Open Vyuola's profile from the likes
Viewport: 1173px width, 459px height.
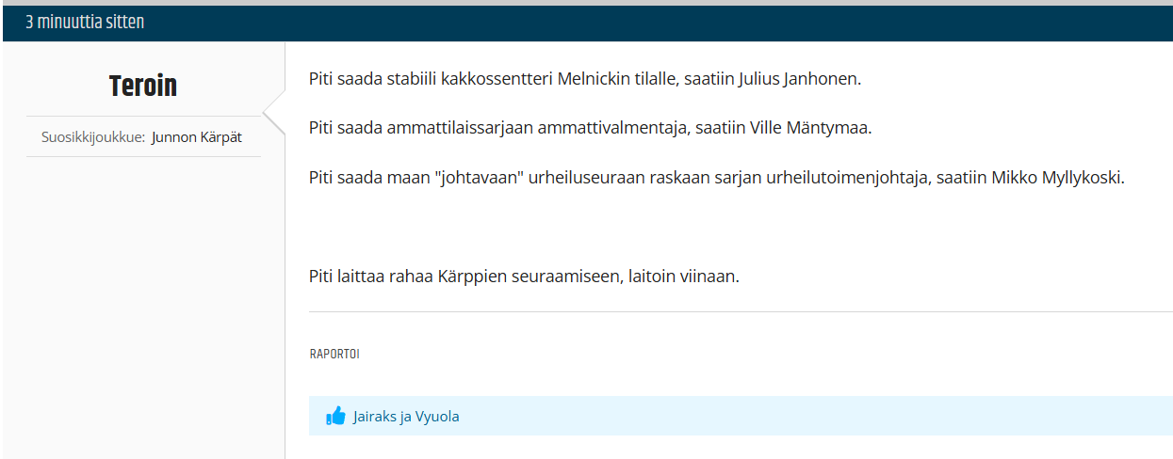(437, 416)
